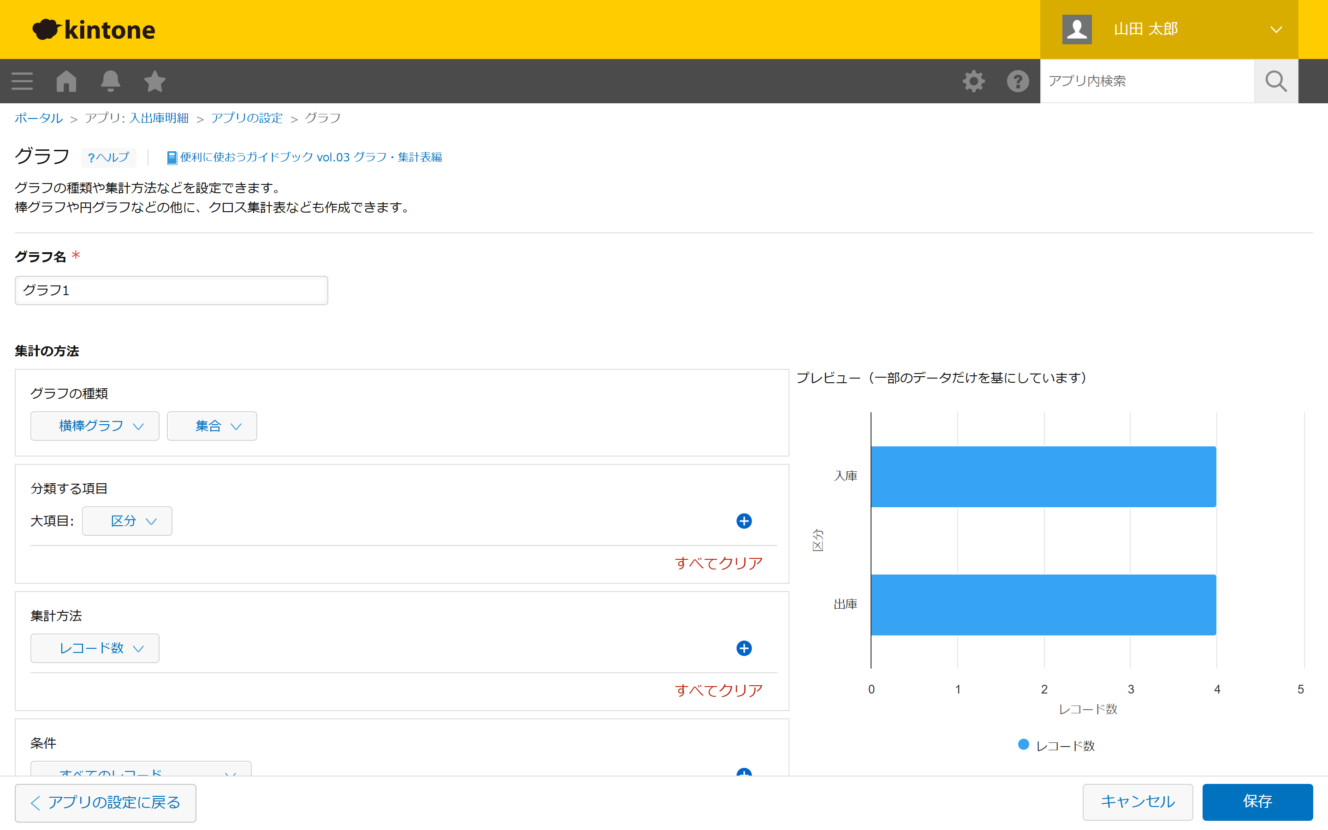This screenshot has height=830, width=1328.
Task: Open the favorites star icon
Action: [155, 81]
